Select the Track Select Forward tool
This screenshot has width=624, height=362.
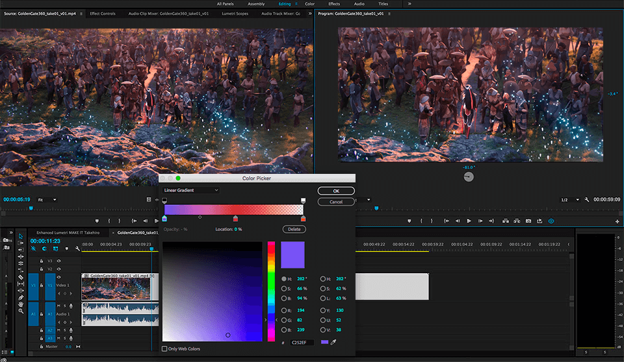click(x=21, y=243)
